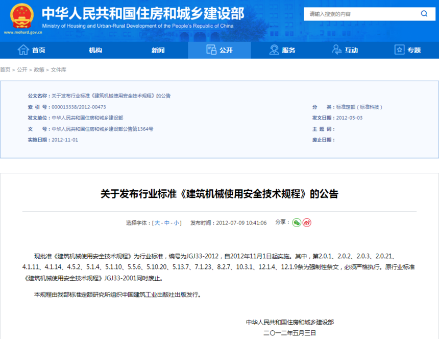This screenshot has width=439, height=339.
Task: Open the 互动 navigation label
Action: pyautogui.click(x=351, y=50)
